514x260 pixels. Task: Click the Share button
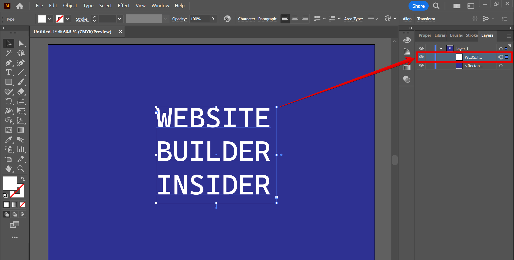(418, 6)
